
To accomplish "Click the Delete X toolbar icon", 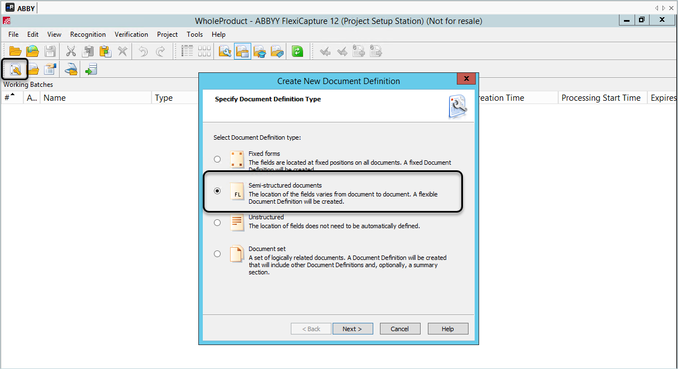I will [123, 52].
